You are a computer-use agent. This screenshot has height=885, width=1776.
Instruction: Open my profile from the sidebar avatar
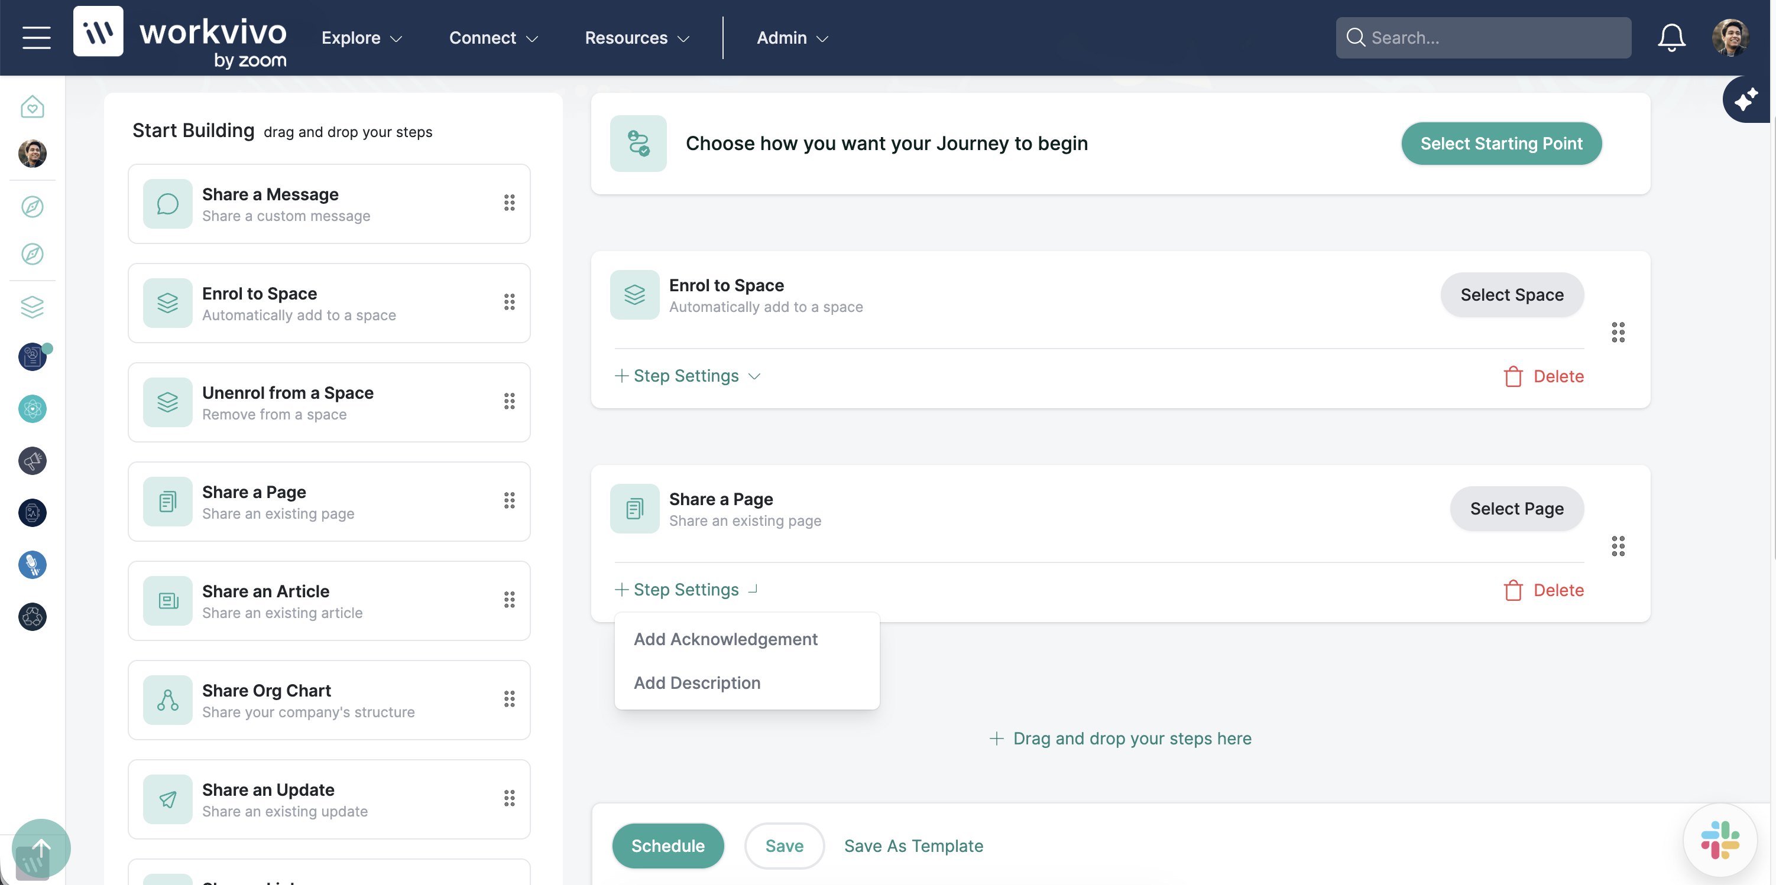33,153
